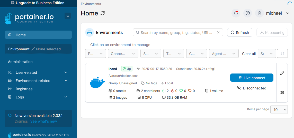The width and height of the screenshot is (294, 138).
Task: Focus the environment search field
Action: pyautogui.click(x=176, y=33)
